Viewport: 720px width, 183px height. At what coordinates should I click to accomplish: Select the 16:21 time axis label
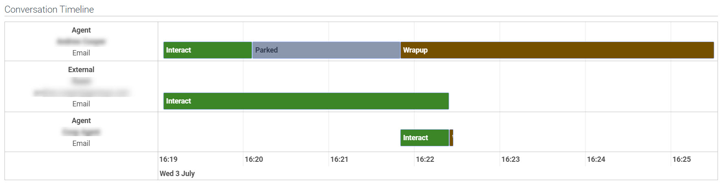(x=339, y=159)
